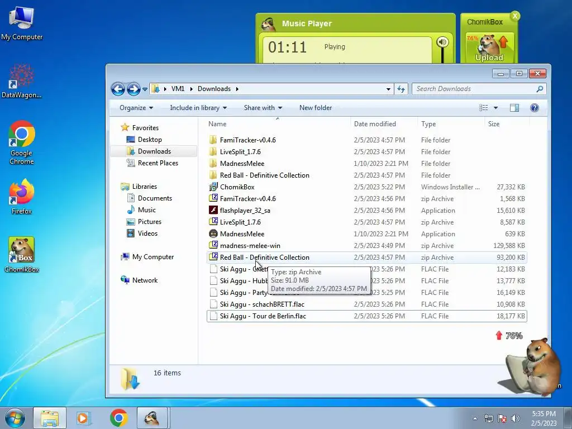Click the change view icon
The image size is (572, 429).
click(484, 108)
